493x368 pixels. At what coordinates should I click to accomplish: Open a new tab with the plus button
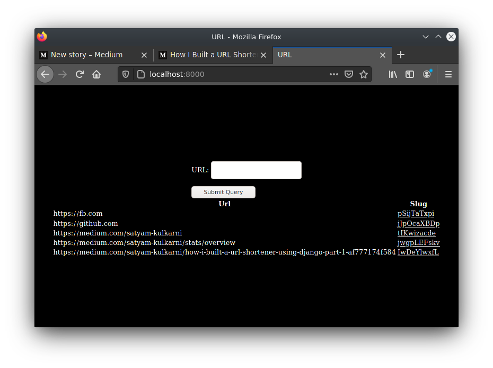click(401, 55)
